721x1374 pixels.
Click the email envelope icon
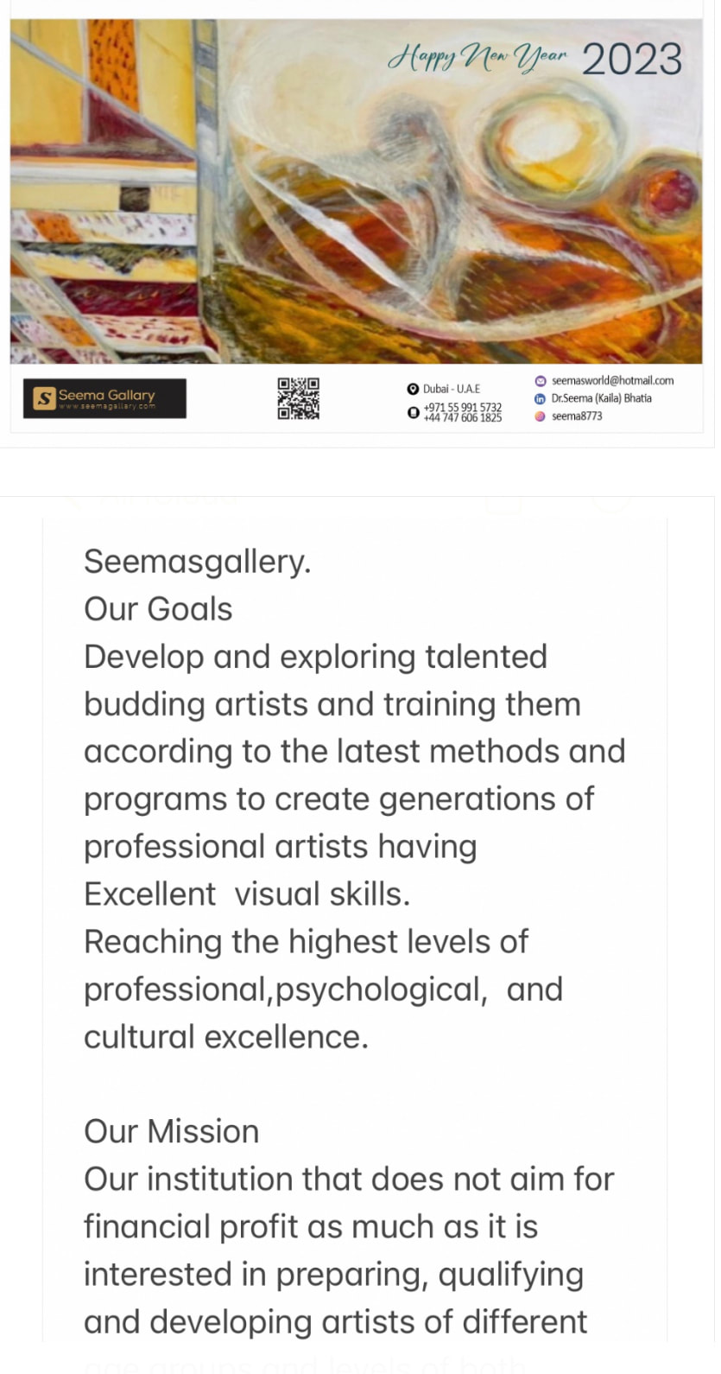click(541, 380)
